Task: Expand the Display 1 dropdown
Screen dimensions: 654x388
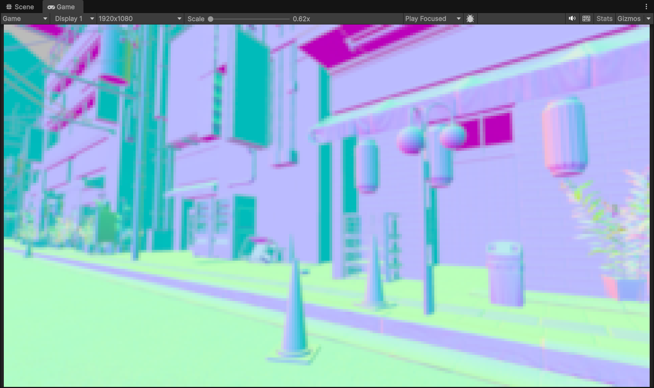Action: click(74, 19)
